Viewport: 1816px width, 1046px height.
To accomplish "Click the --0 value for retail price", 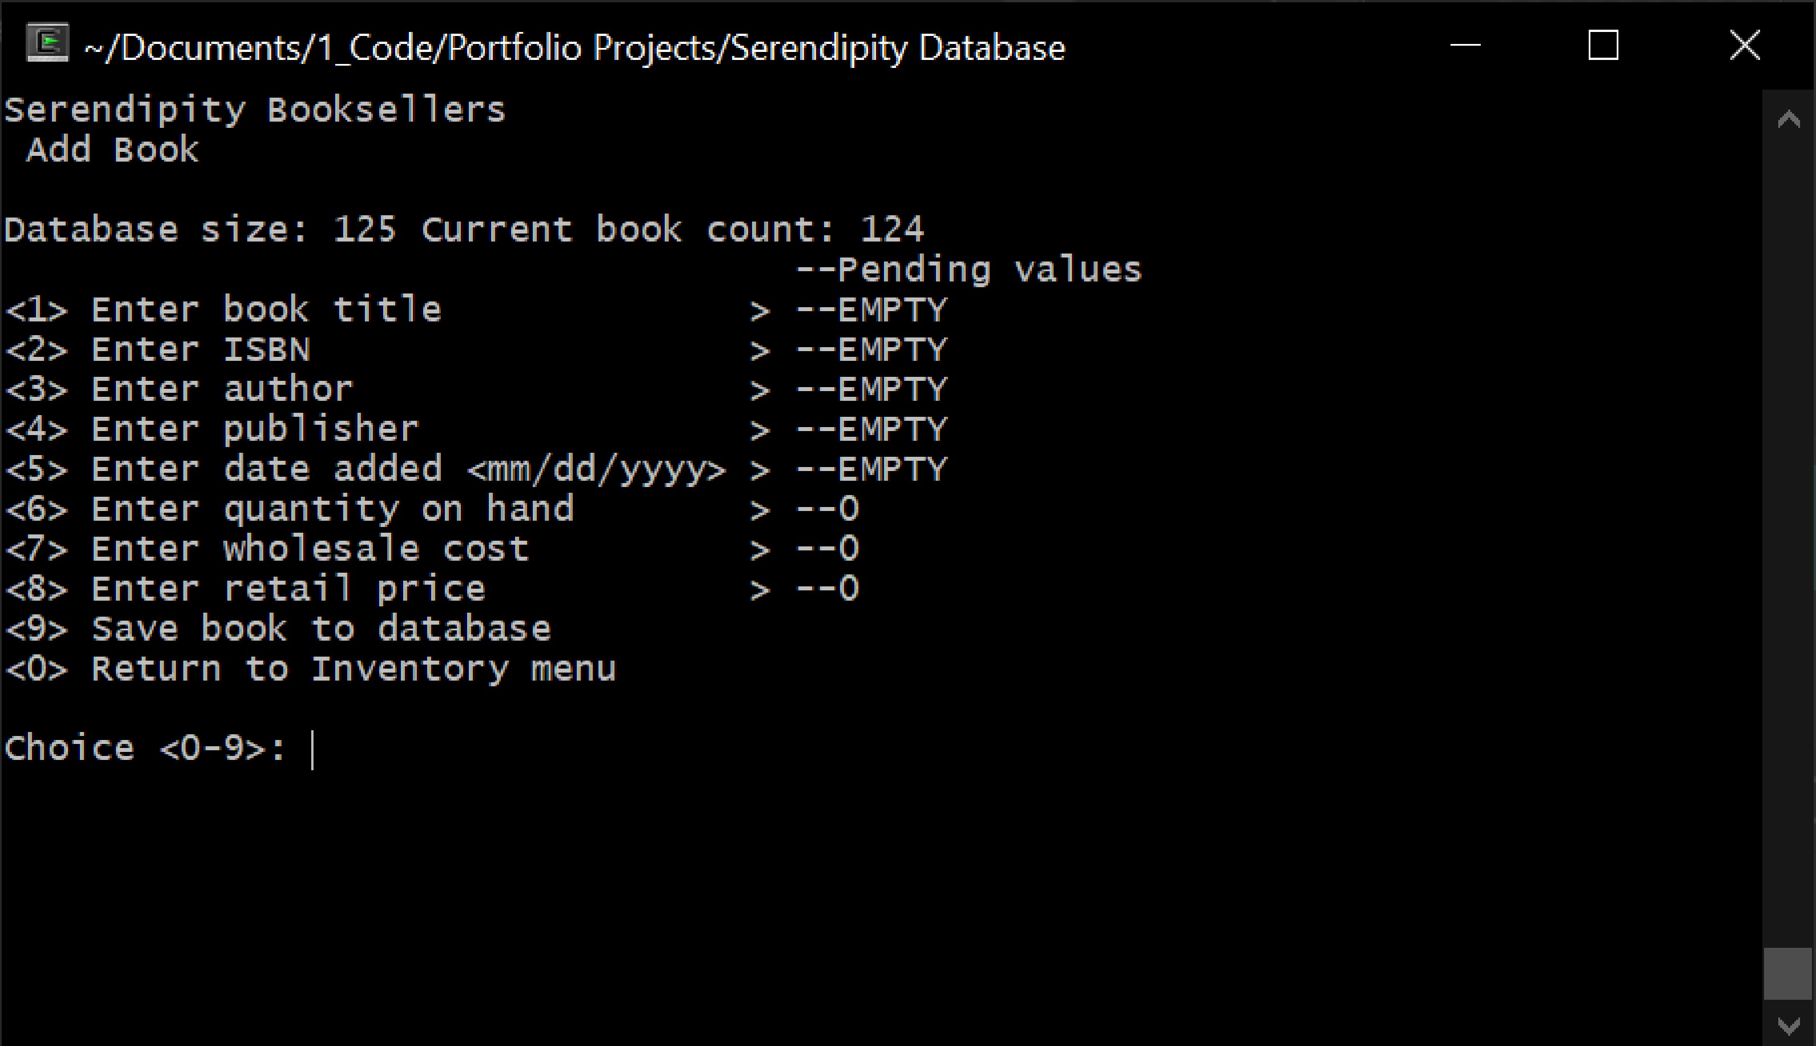I will click(x=827, y=589).
